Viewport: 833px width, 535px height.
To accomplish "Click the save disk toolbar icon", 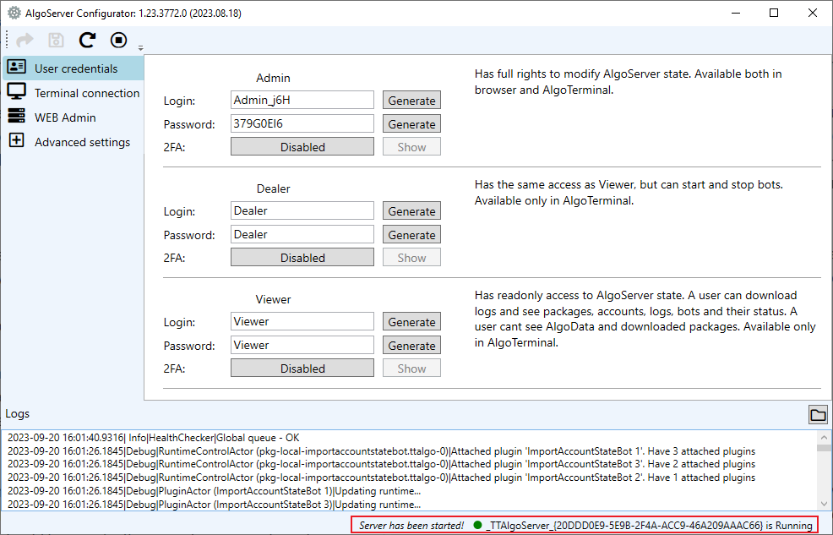I will [x=56, y=40].
